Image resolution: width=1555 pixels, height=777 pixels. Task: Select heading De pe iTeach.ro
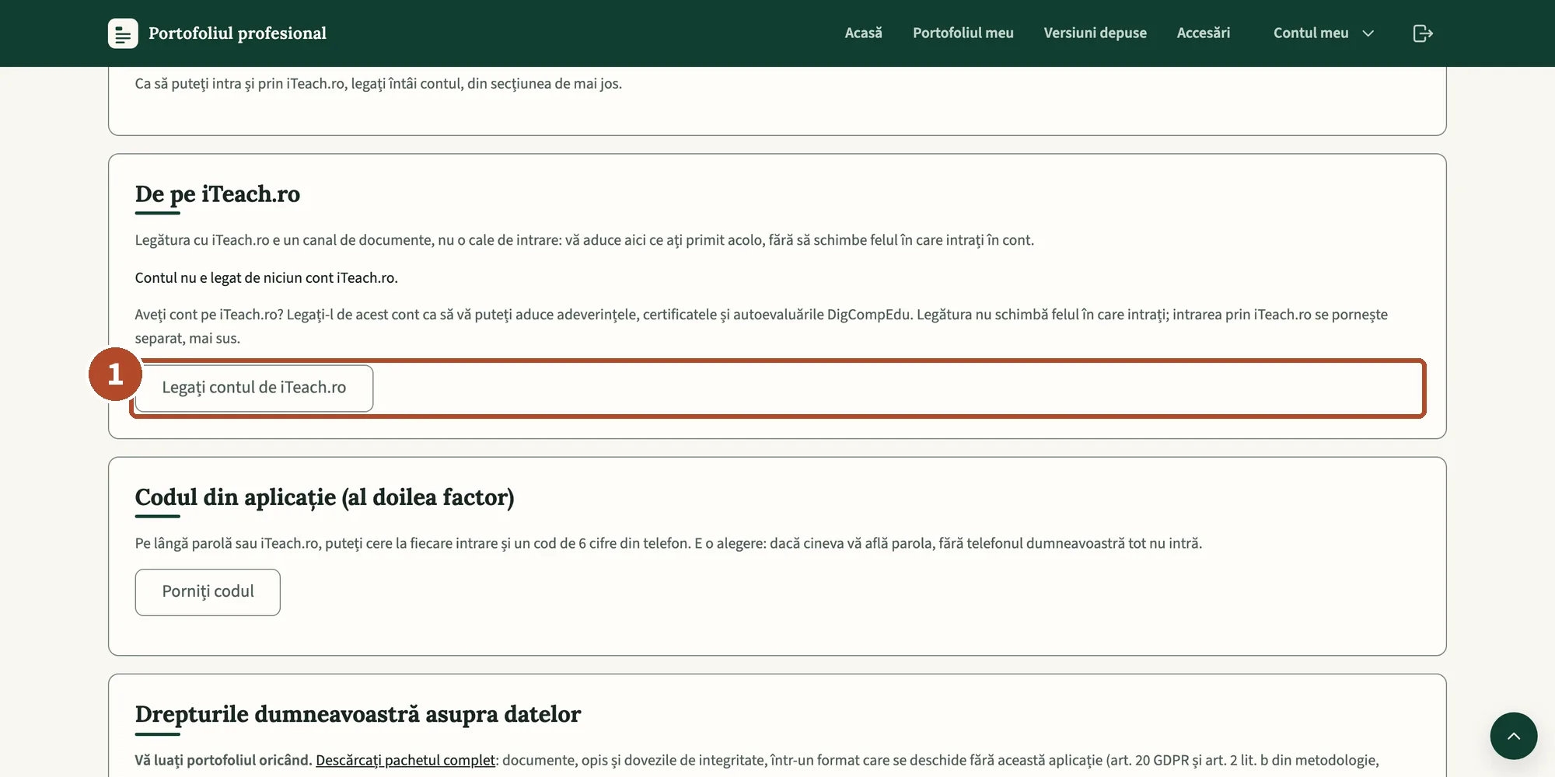[218, 194]
